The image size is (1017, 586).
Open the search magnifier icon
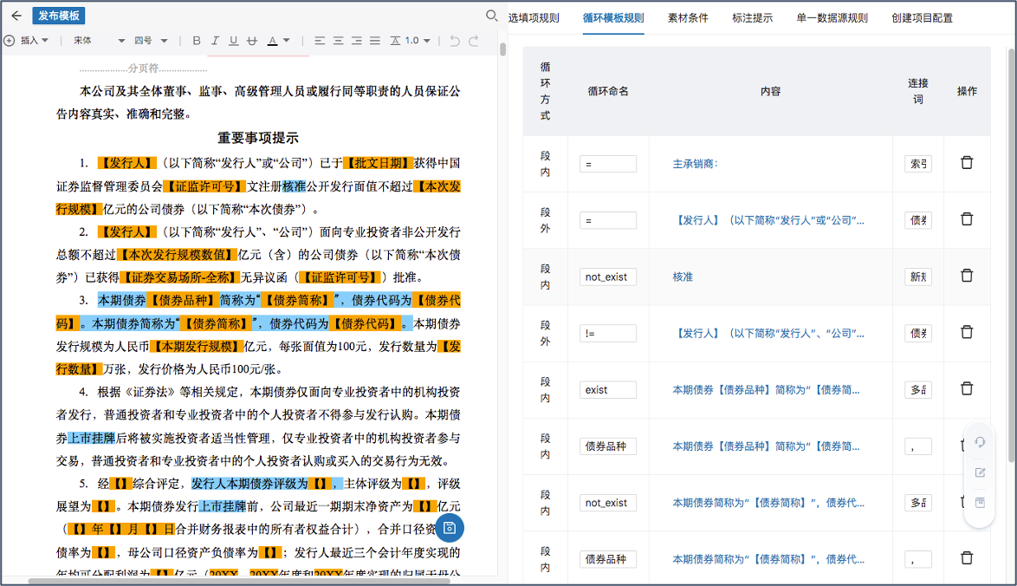click(491, 16)
